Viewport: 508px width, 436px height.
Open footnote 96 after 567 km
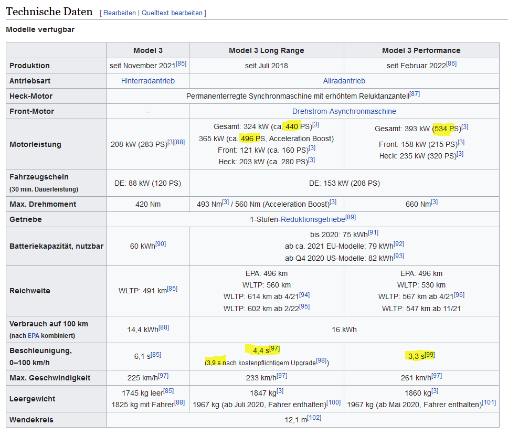[459, 295]
